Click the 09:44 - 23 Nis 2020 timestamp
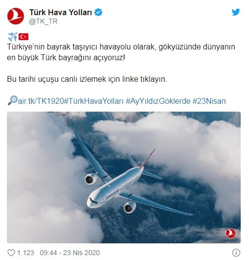This screenshot has width=249, height=260. point(70,253)
